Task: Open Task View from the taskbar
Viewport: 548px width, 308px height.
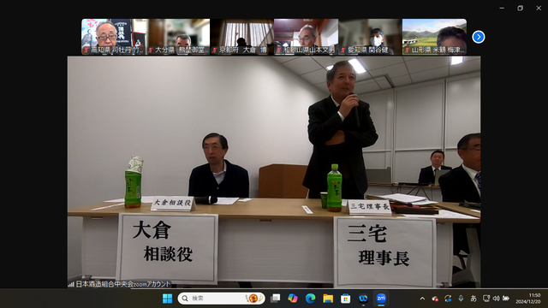Action: tap(276, 299)
